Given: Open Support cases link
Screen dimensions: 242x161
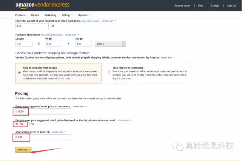Looking at the screenshot, I should [182, 6].
